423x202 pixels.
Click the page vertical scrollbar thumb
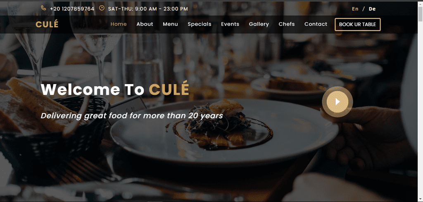[420, 13]
